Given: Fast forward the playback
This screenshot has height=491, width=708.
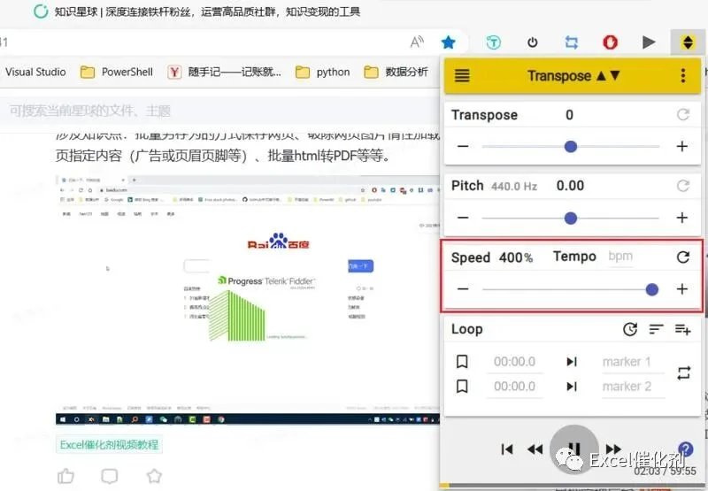Looking at the screenshot, I should coord(613,449).
